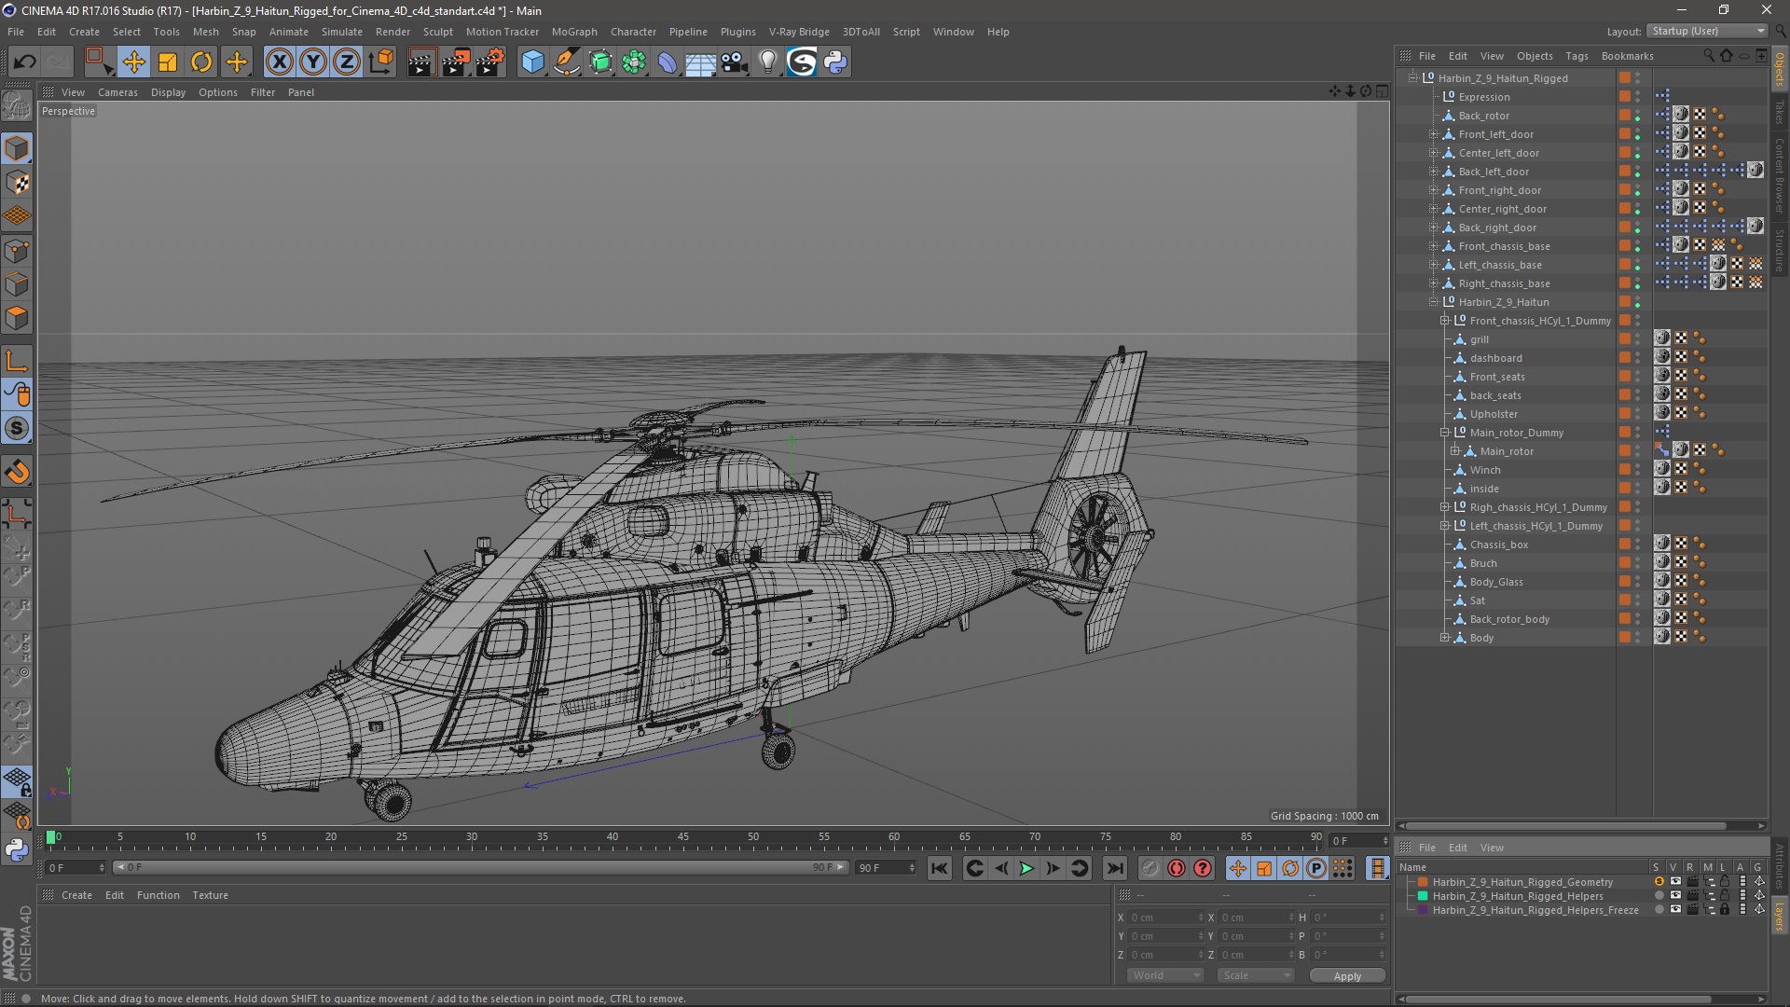Click orange color swatch of Geometry layer

(1423, 882)
